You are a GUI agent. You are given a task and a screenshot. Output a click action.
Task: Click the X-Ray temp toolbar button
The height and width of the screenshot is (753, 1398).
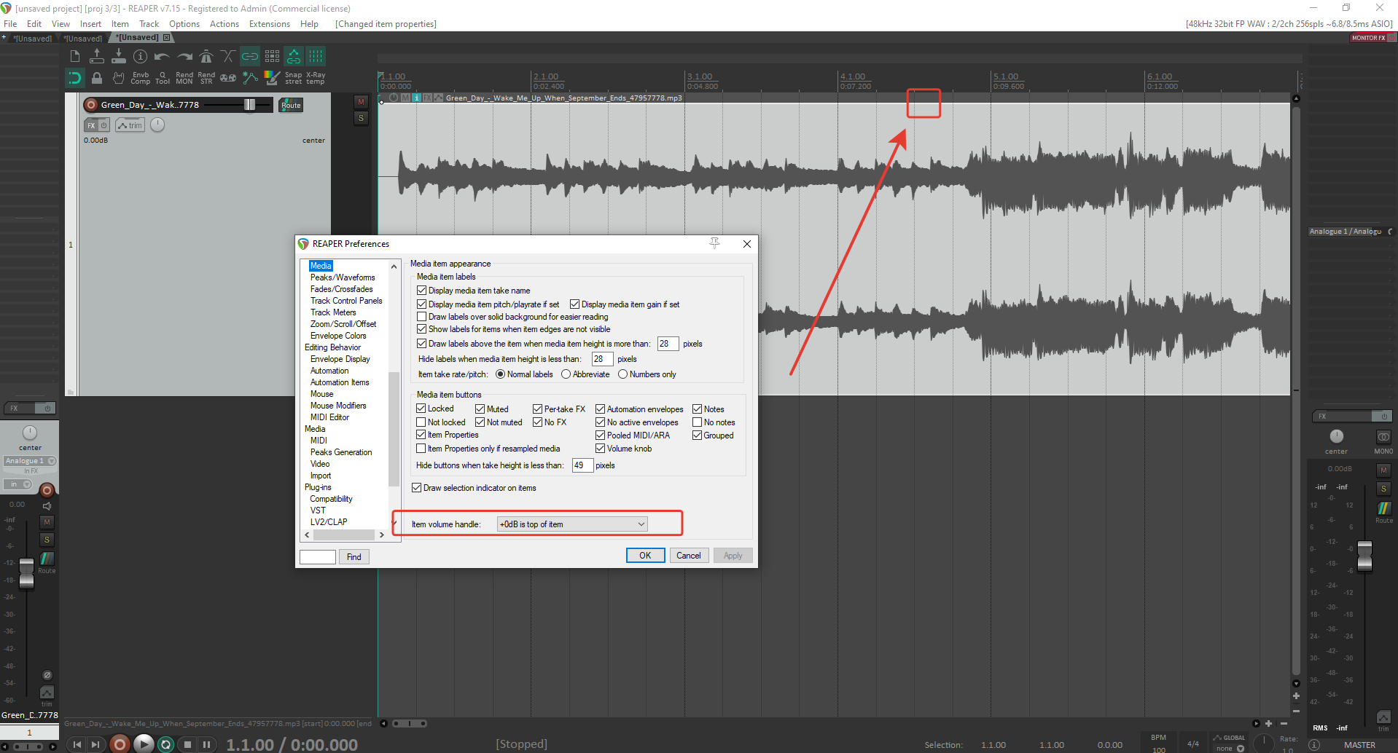[x=316, y=78]
